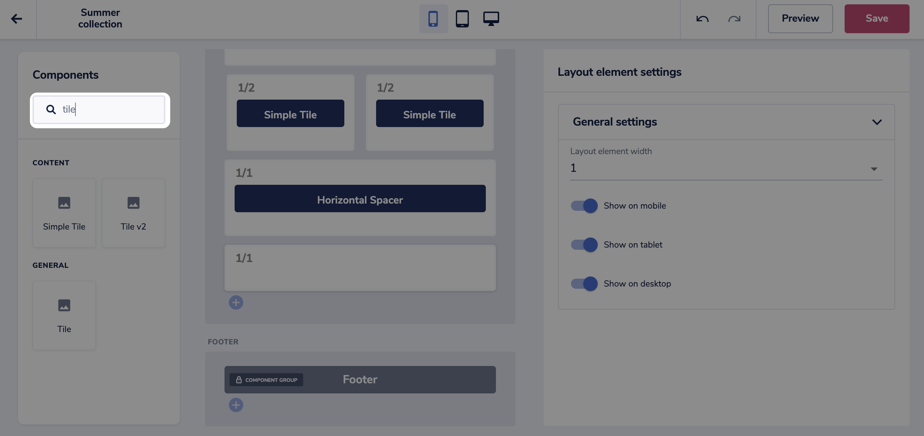Screen dimensions: 924x436
Task: Click the Summer collection page title
Action: coord(100,18)
